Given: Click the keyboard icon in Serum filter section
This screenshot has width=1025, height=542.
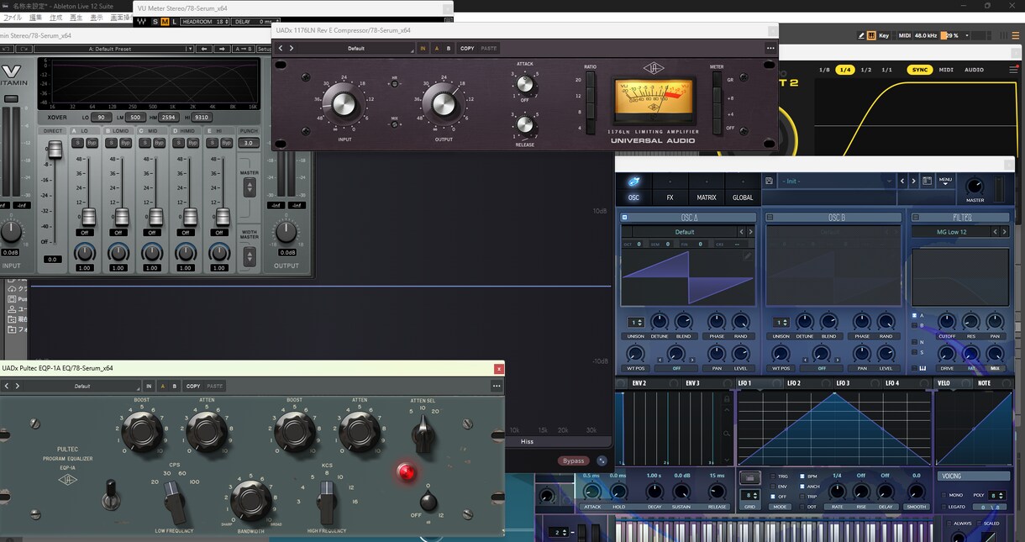Looking at the screenshot, I should click(922, 368).
